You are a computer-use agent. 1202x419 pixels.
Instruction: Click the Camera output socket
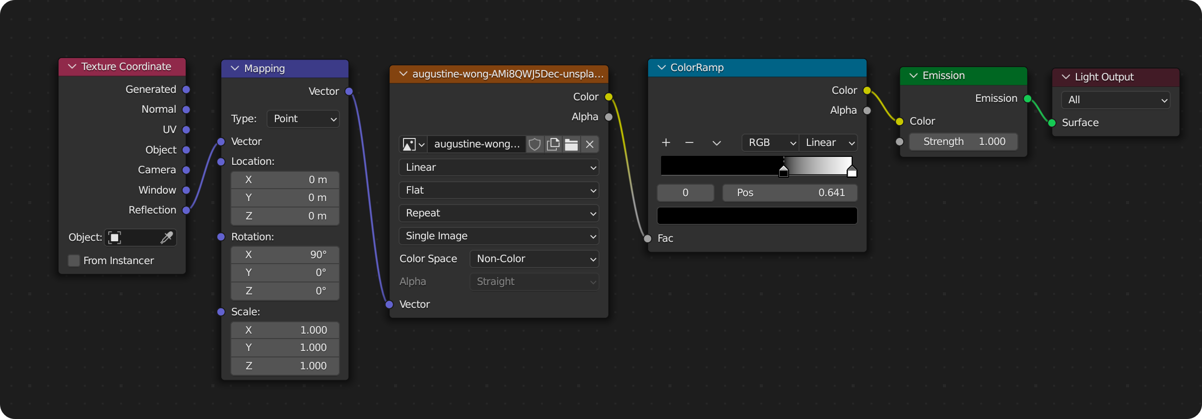(x=186, y=170)
